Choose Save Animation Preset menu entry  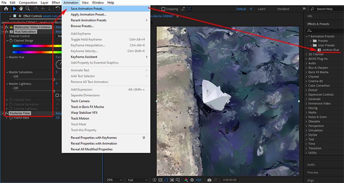(x=106, y=9)
